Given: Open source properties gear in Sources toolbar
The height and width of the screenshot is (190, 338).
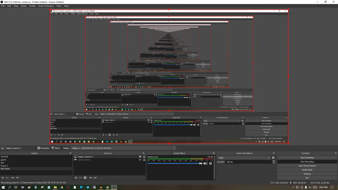Looking at the screenshot, I should 85,178.
